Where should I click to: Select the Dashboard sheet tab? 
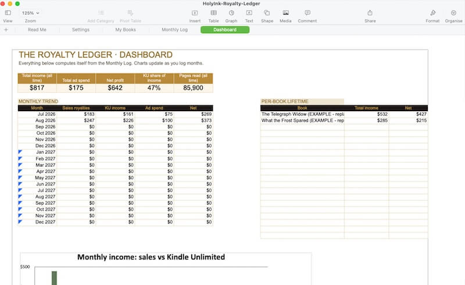pos(225,30)
